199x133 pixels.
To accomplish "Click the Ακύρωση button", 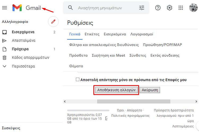I will point(150,90).
